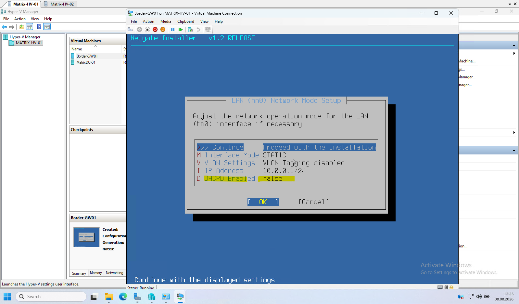Click the Turn Off (stop square) VM icon
Image resolution: width=519 pixels, height=304 pixels.
point(147,30)
